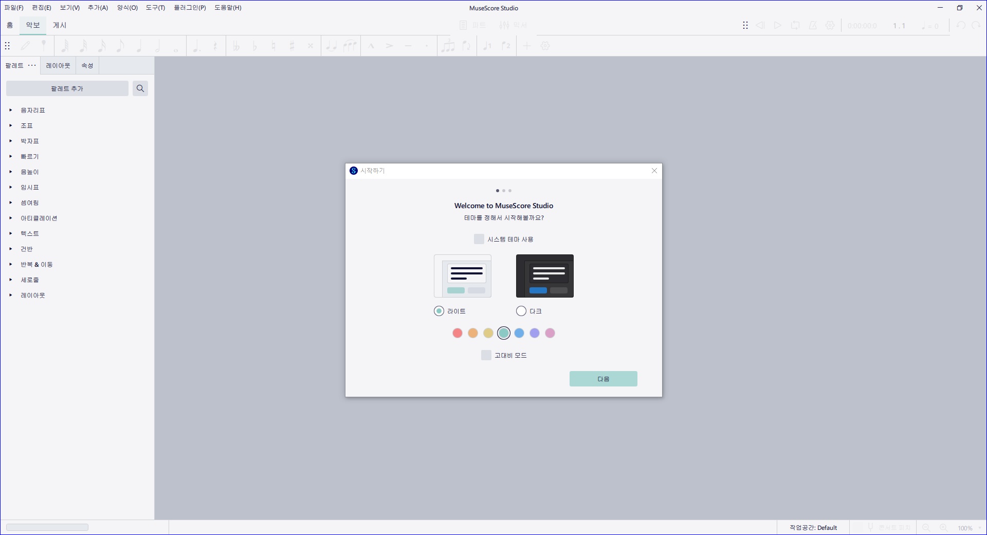Click the plus icon in note toolbar
The width and height of the screenshot is (987, 535).
[x=527, y=46]
